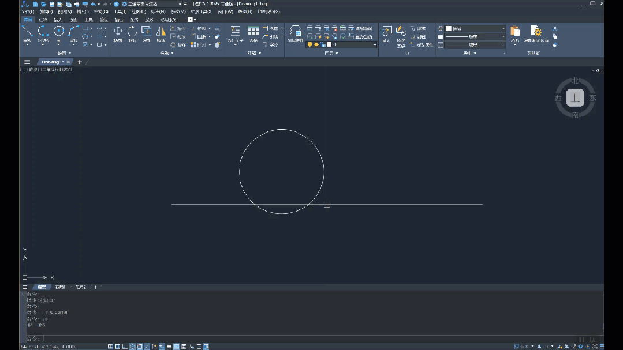Image resolution: width=623 pixels, height=350 pixels.
Task: Toggle snap mode in status bar
Action: coord(110,347)
